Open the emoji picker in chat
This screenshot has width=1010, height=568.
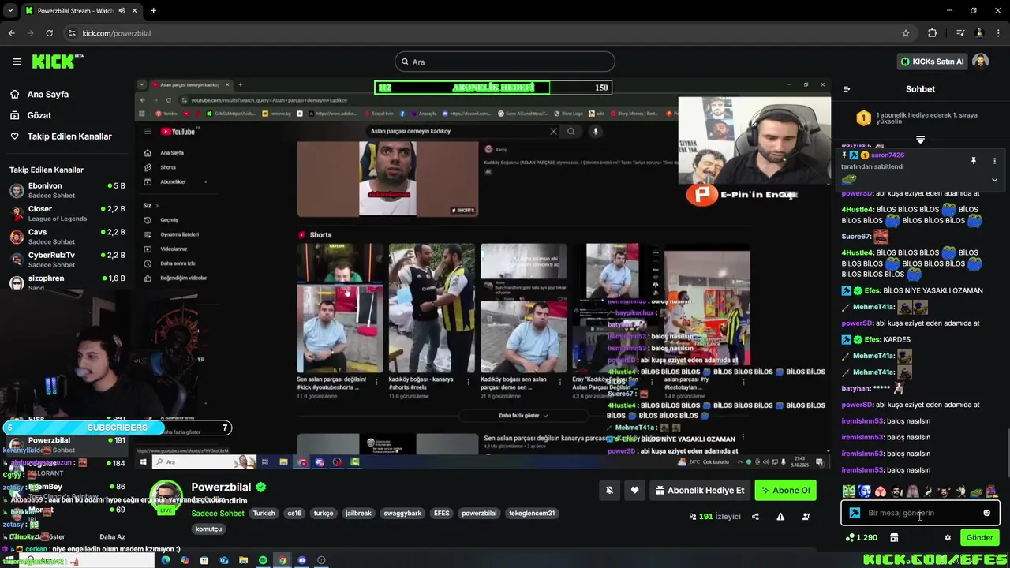tap(986, 513)
